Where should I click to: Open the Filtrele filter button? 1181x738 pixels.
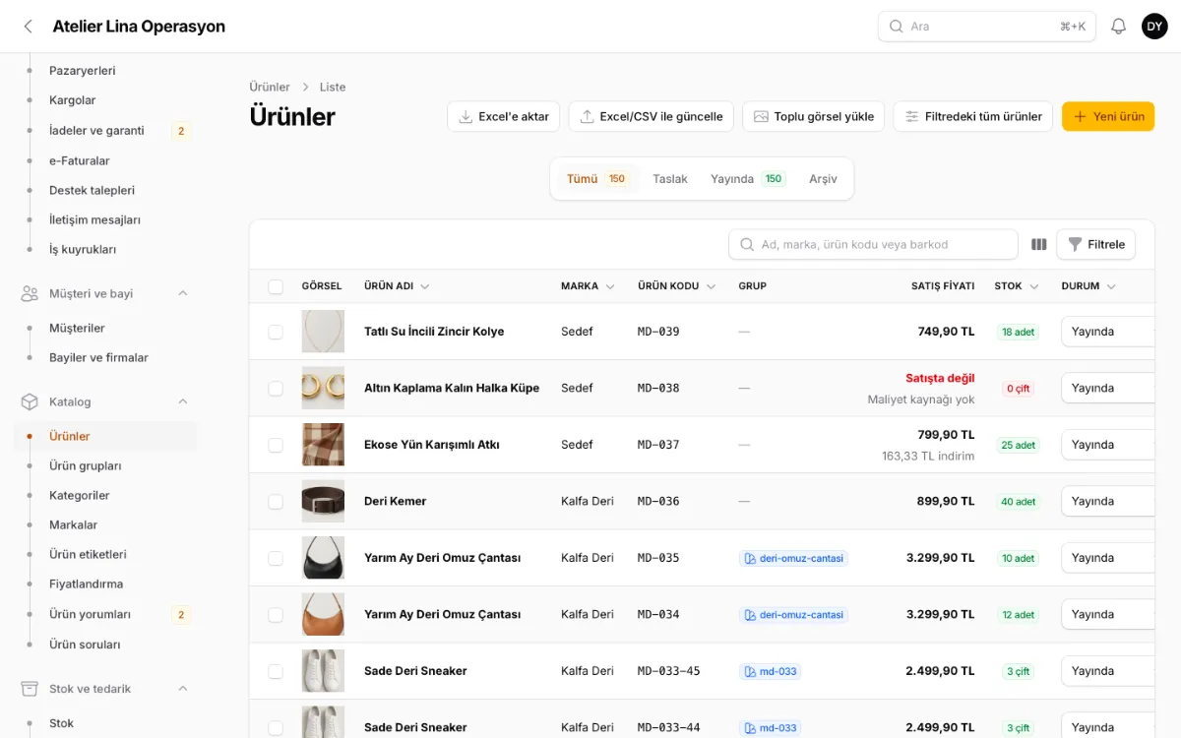[x=1095, y=244]
